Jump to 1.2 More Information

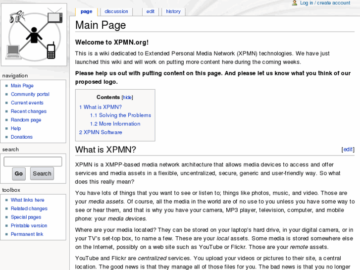pos(115,124)
